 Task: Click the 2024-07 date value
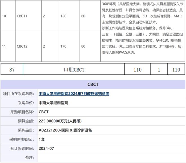point(46,148)
